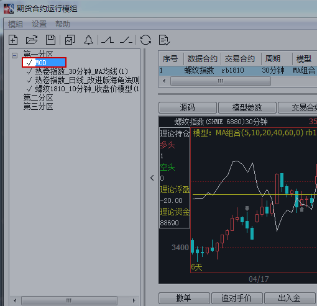
Task: Click the dashed step-line signal icon
Action: pyautogui.click(x=126, y=40)
